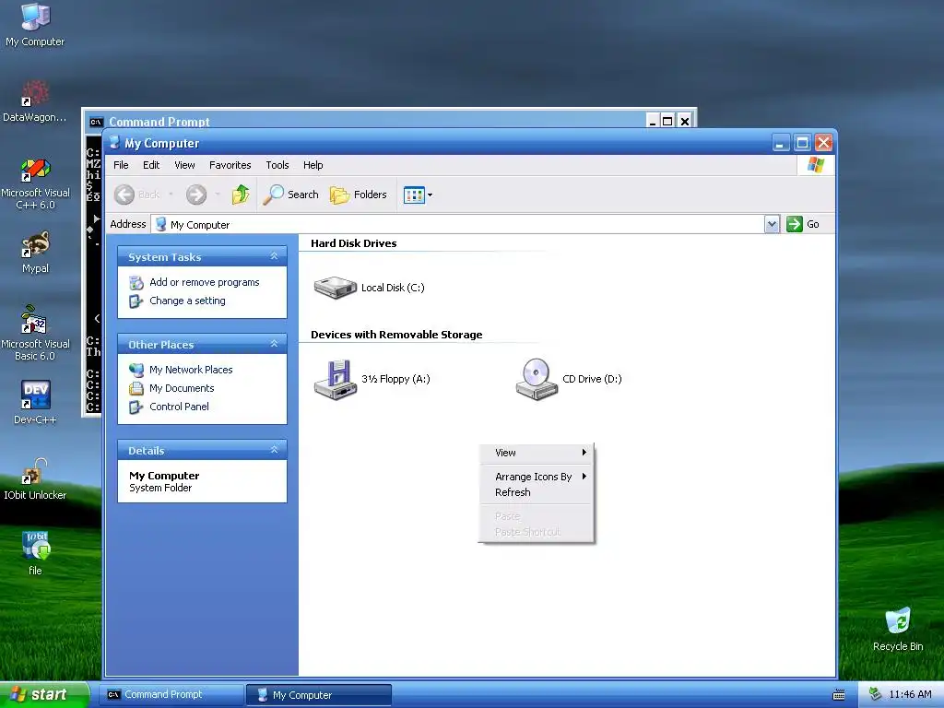Click the Up folder icon
This screenshot has width=944, height=708.
(241, 195)
